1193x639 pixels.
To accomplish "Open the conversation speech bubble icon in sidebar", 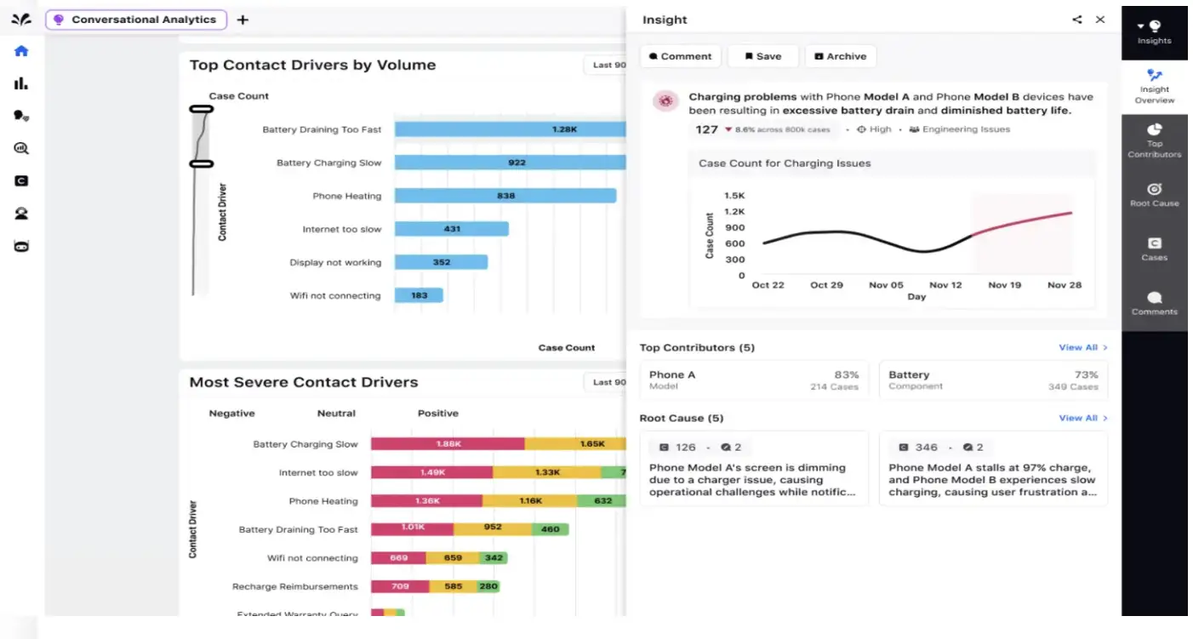I will pos(20,115).
